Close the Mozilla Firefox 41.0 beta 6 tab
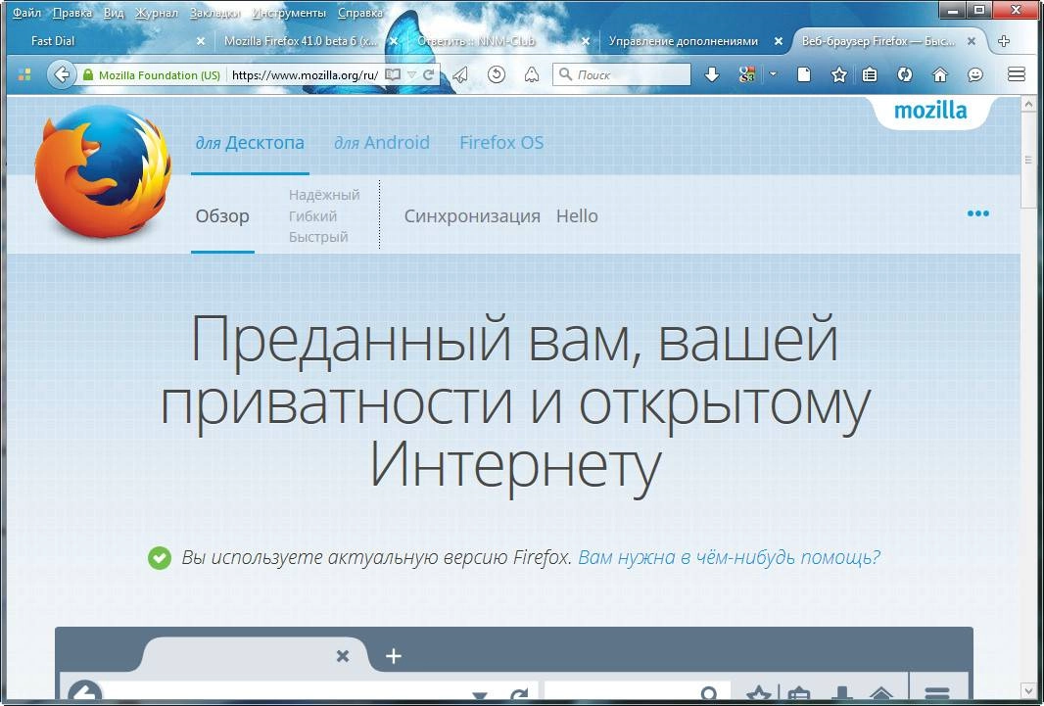1044x706 pixels. click(394, 41)
